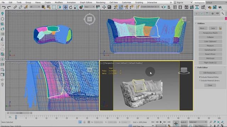Activate the Select and Move tool
Viewport: 227px width, 127px height.
tap(65, 7)
